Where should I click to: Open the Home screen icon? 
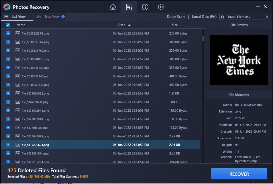[113, 7]
